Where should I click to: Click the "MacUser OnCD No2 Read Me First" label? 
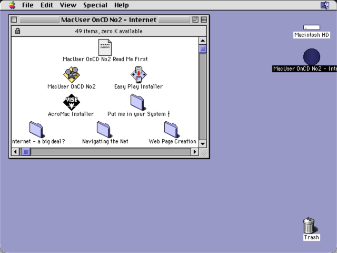click(105, 59)
